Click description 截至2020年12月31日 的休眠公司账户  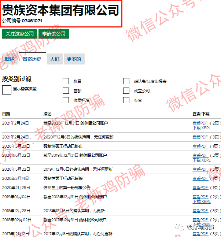click(75, 123)
